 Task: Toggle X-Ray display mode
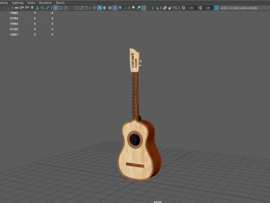pyautogui.click(x=165, y=8)
